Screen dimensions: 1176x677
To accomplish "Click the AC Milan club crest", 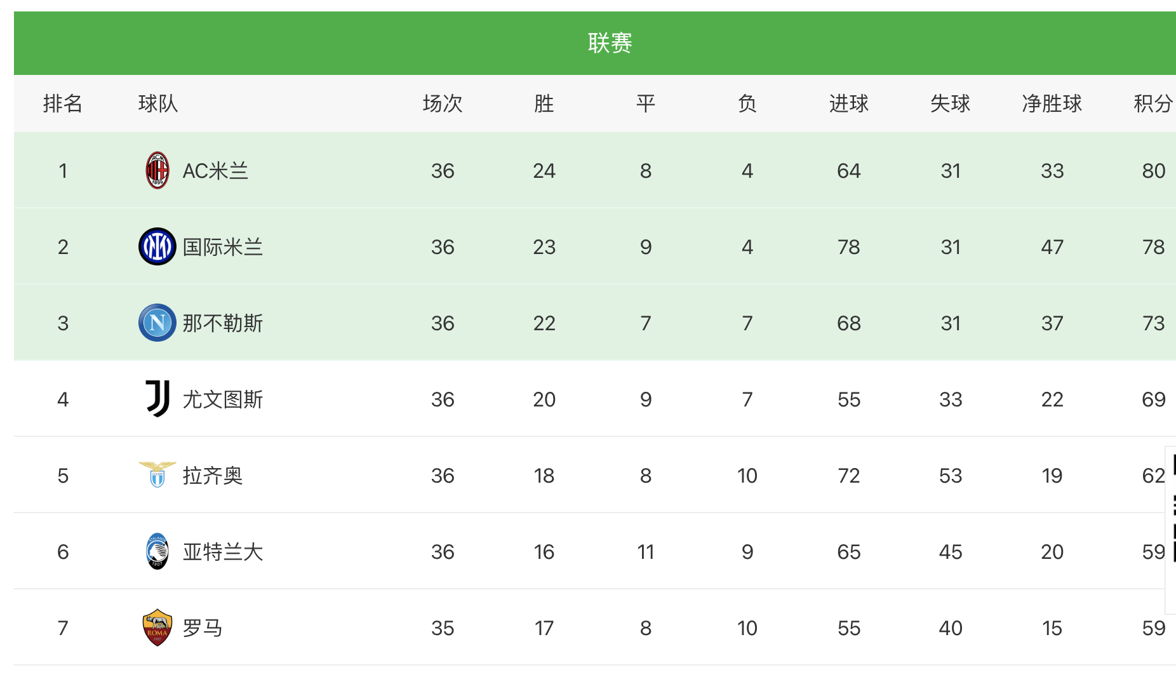I will [157, 170].
